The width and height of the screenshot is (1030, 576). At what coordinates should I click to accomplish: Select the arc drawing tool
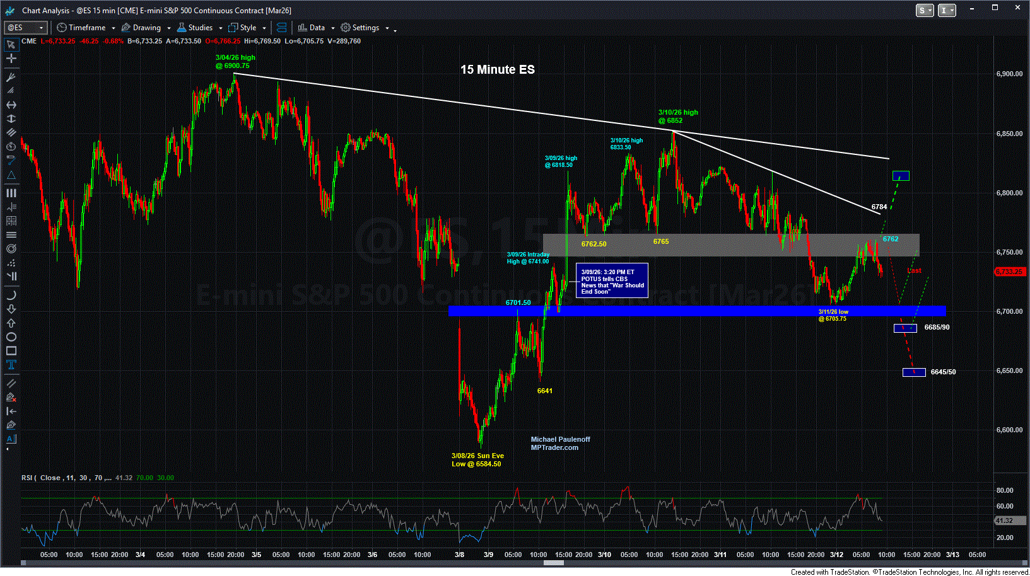11,296
